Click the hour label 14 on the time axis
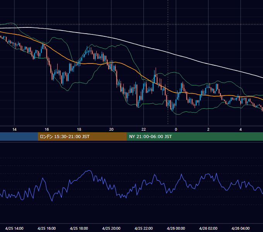Screen dimensions: 263x232 click(x=14, y=130)
